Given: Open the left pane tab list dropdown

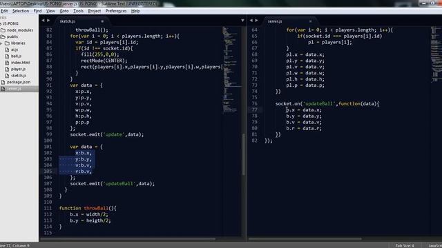Looking at the screenshot, I should [242, 21].
